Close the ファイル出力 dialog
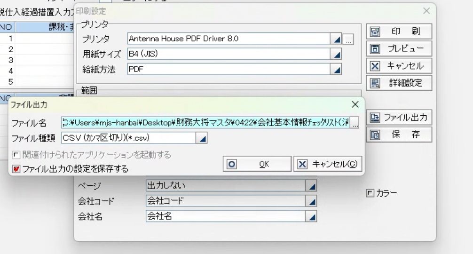This screenshot has width=473, height=254. [x=355, y=104]
